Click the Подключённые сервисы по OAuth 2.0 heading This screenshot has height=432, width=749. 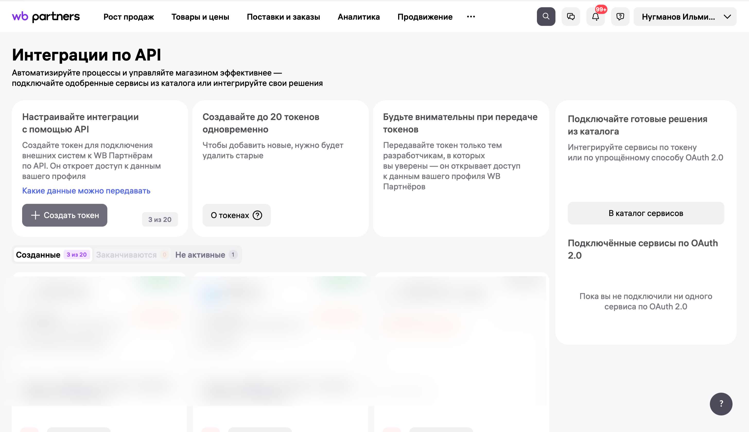[643, 249]
